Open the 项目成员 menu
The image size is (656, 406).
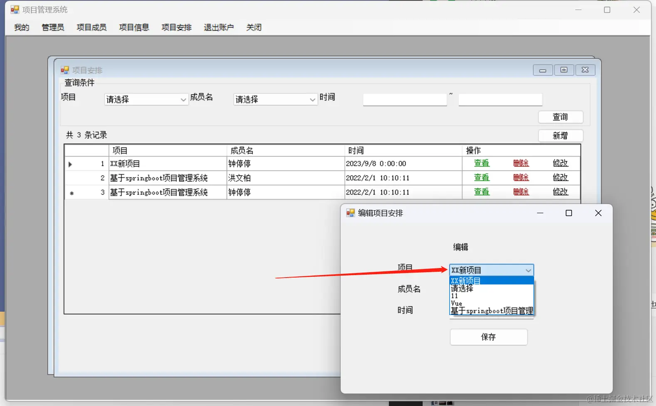(x=92, y=27)
